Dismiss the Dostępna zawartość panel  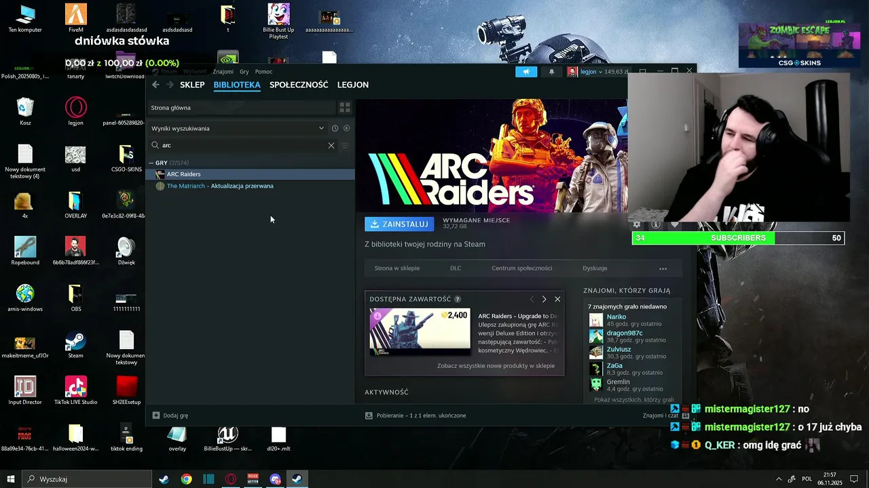click(x=557, y=299)
